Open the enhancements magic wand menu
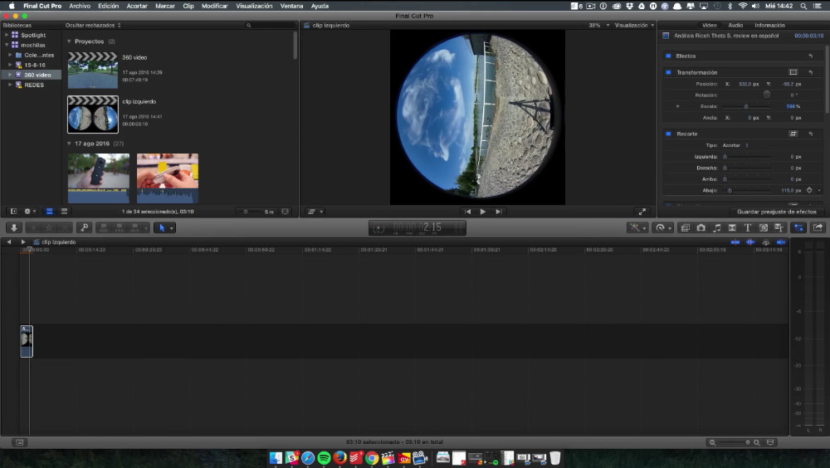Screen dimensions: 830x468 637,227
